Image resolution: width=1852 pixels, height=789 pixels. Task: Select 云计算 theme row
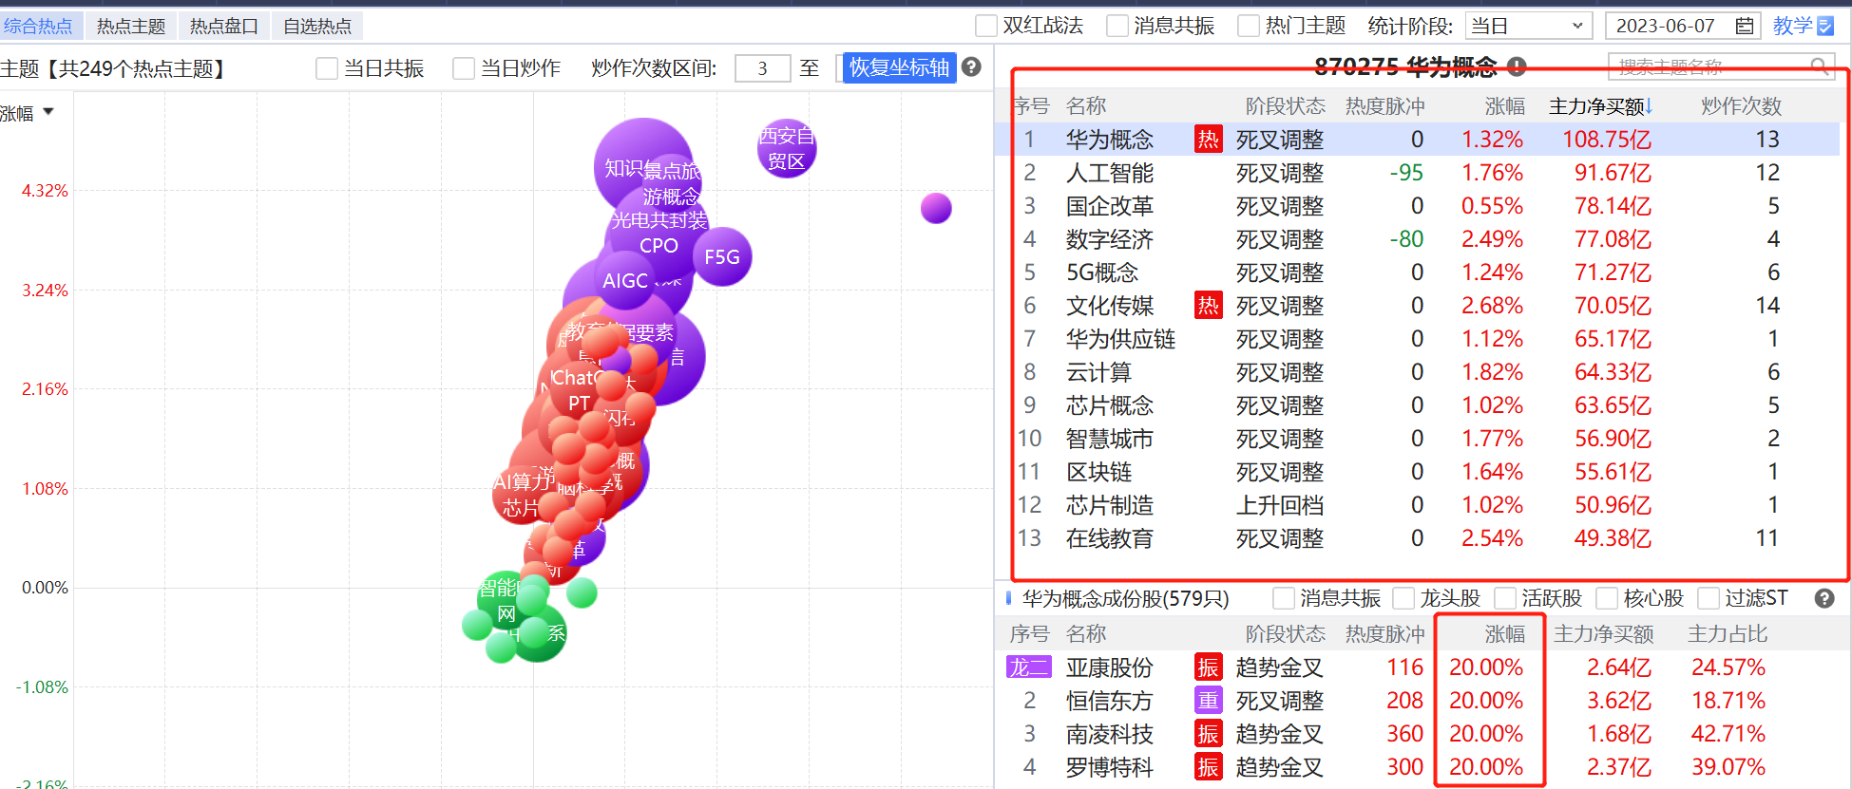pyautogui.click(x=1416, y=372)
